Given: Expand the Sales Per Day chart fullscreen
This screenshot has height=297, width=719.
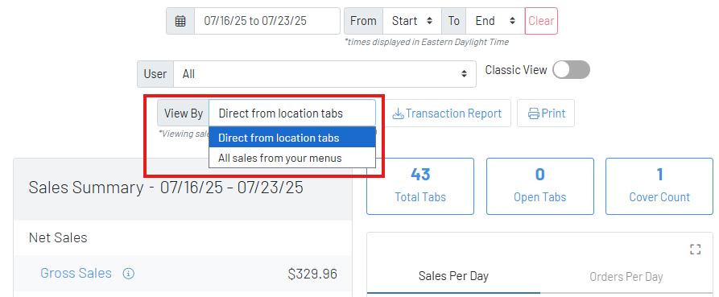Looking at the screenshot, I should [695, 250].
